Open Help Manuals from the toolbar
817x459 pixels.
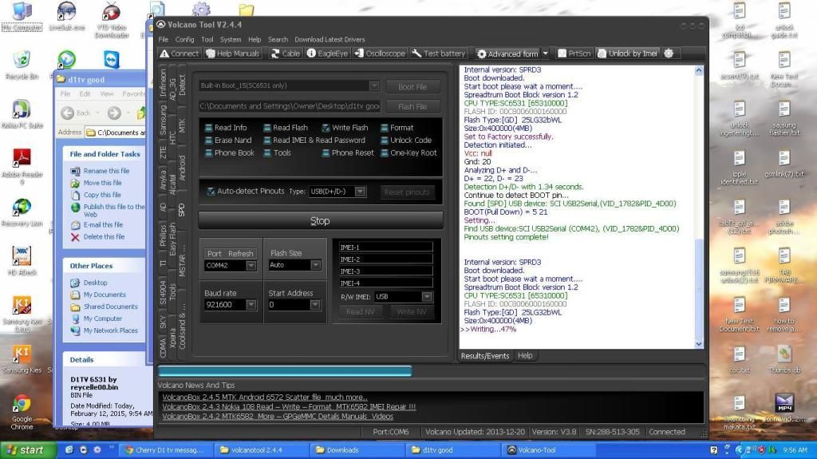[x=232, y=53]
